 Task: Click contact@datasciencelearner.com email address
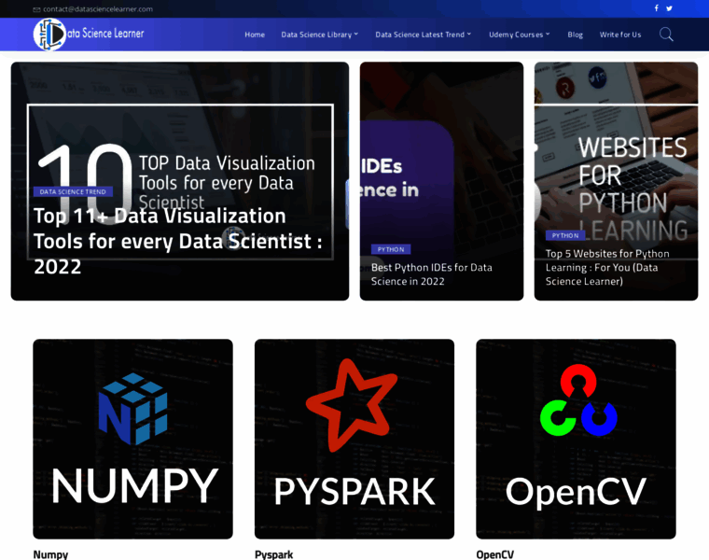(98, 9)
